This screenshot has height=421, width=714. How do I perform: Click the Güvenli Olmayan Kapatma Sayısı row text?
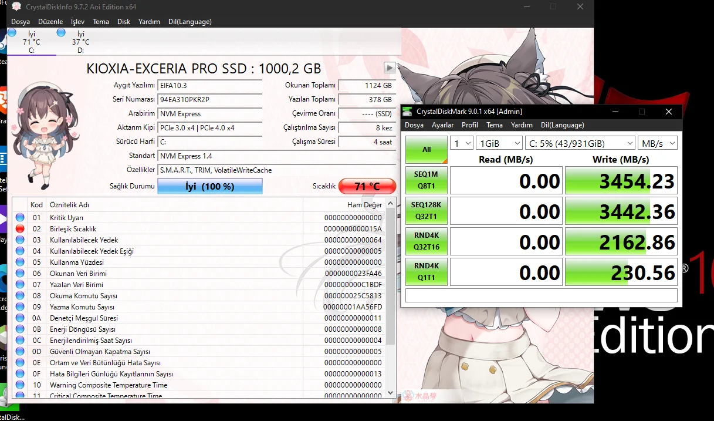(x=100, y=352)
